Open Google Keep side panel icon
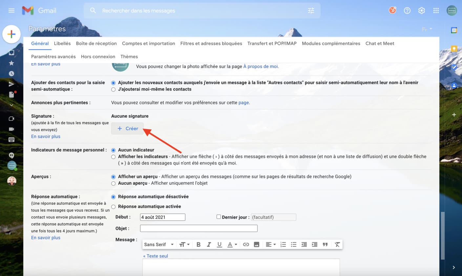462x276 pixels. tap(454, 49)
